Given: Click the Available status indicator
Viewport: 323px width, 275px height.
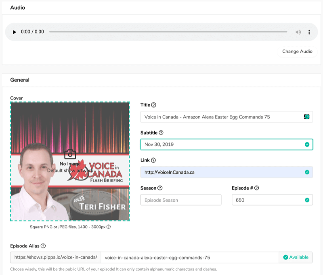Looking at the screenshot, I should [x=296, y=257].
